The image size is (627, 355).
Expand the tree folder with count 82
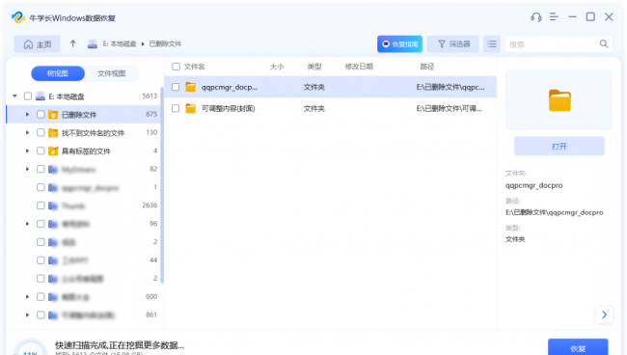27,169
